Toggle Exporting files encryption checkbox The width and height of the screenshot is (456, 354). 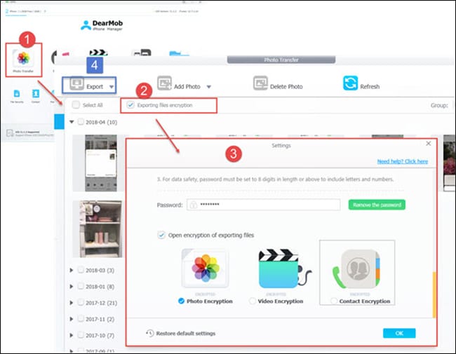pyautogui.click(x=130, y=104)
